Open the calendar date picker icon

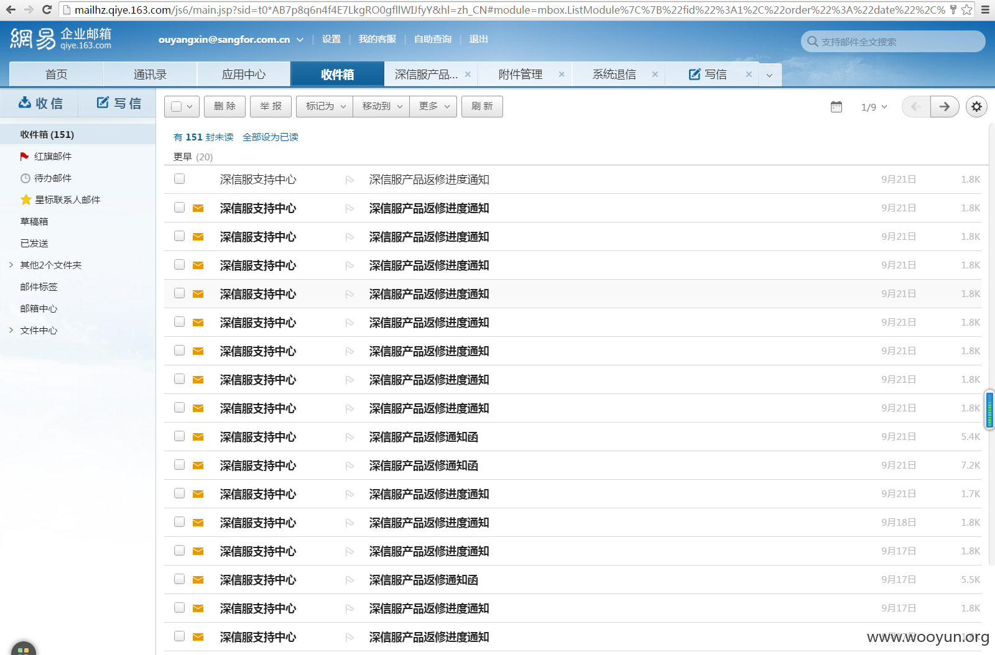pyautogui.click(x=836, y=107)
